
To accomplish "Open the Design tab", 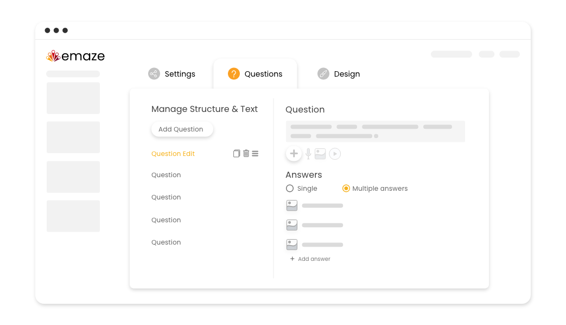I will pos(347,73).
